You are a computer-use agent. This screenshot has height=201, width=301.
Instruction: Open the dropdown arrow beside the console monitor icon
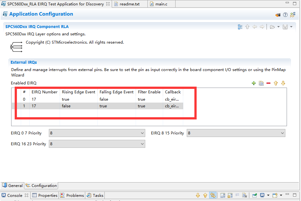click(x=268, y=195)
